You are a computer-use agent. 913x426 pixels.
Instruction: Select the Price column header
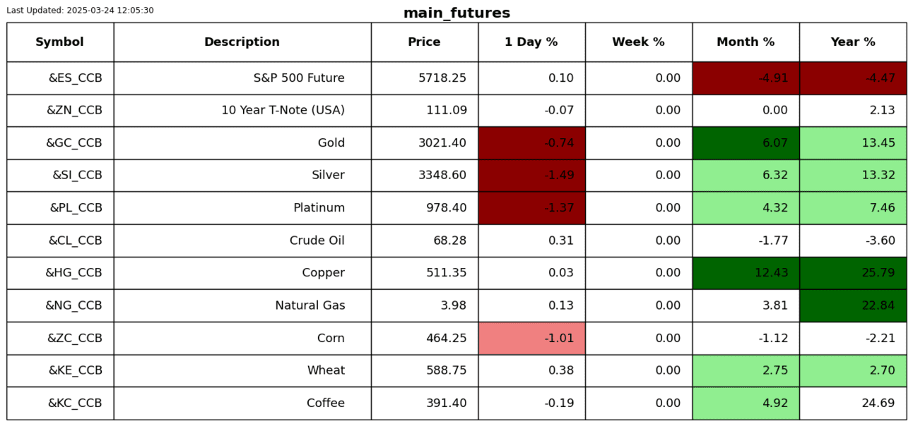coord(424,42)
